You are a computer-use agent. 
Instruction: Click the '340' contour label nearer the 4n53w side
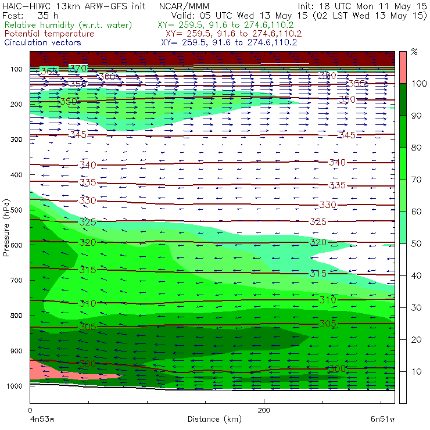pyautogui.click(x=88, y=165)
